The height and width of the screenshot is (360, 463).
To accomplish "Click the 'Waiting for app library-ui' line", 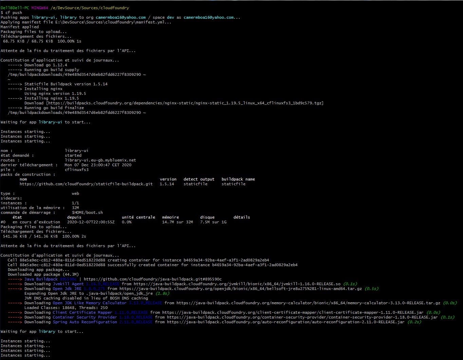I will 45,122.
